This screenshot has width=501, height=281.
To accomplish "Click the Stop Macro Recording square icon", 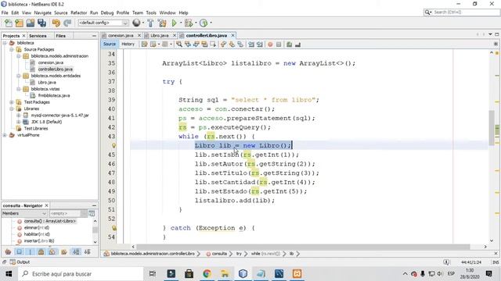I will pos(279,44).
